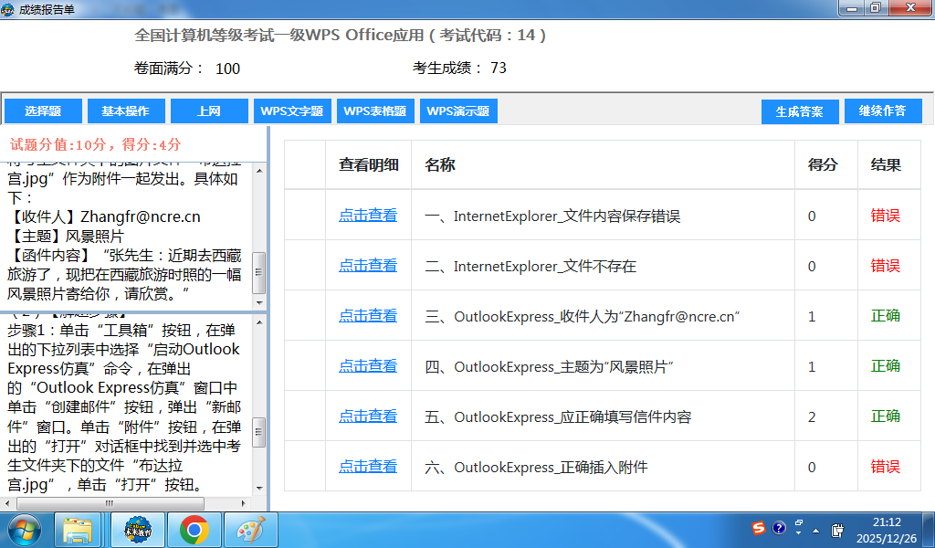Image resolution: width=935 pixels, height=548 pixels.
Task: Click 二、InternetExplorer_文件不存在 cell
Action: (603, 266)
